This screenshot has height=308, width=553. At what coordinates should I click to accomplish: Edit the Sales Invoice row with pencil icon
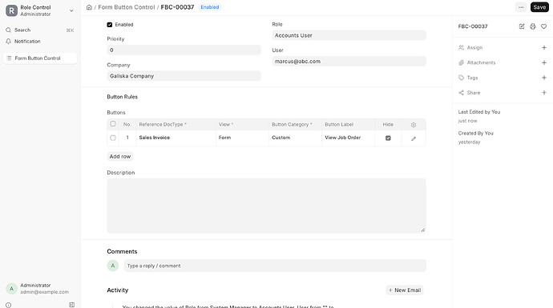tap(414, 138)
